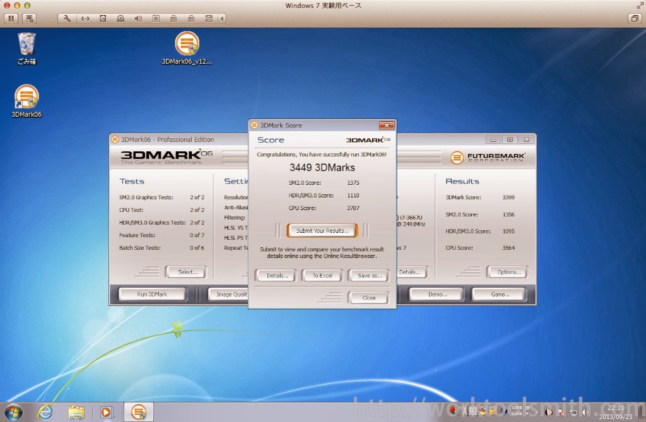The height and width of the screenshot is (422, 646).
Task: Open Windows Explorer folder on taskbar
Action: click(76, 412)
